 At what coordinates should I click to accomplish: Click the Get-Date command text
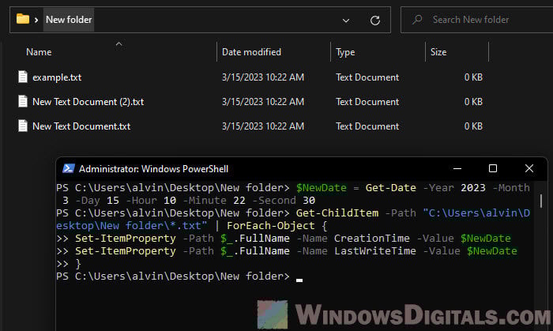pyautogui.click(x=391, y=188)
